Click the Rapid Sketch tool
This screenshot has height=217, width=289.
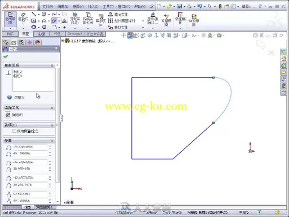pos(194,20)
